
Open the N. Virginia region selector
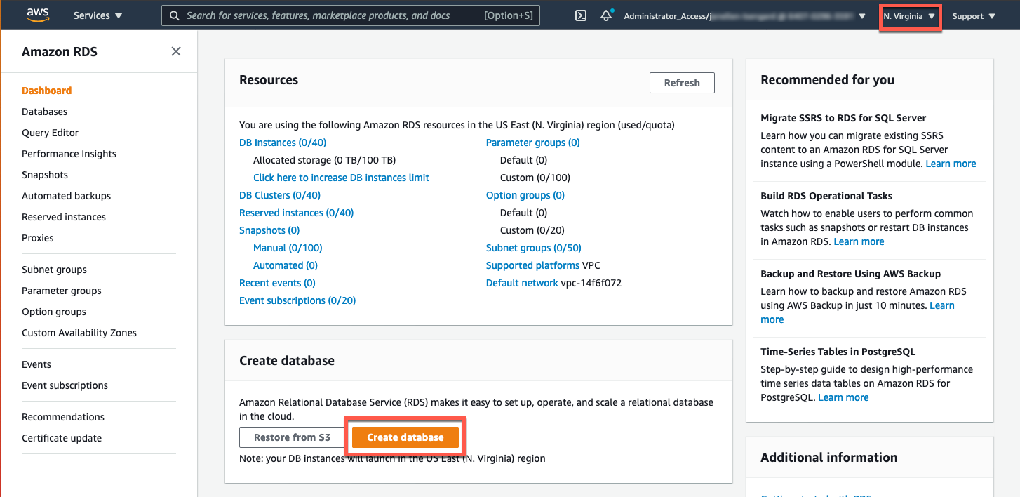coord(909,16)
